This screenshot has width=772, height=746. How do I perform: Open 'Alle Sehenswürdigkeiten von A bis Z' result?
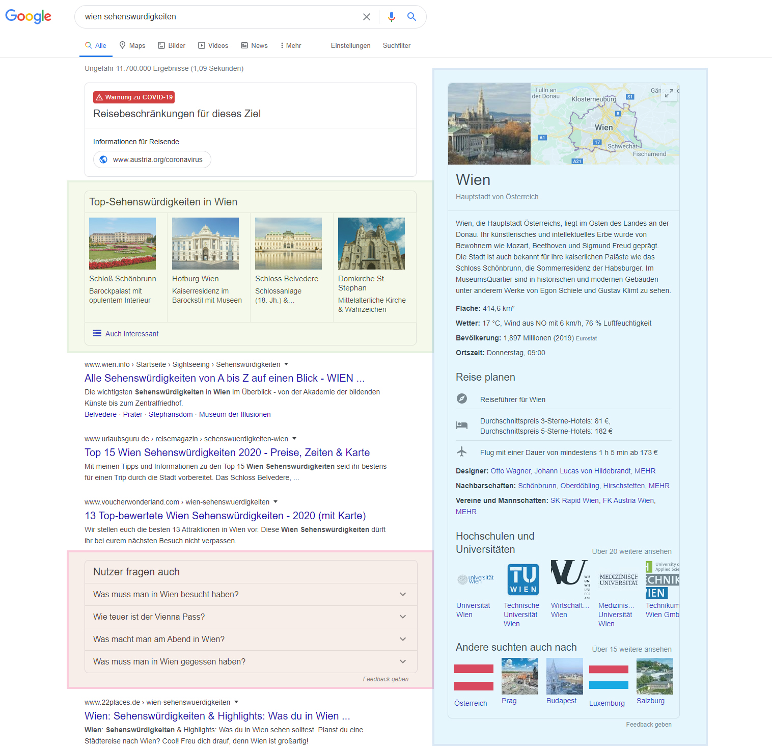tap(225, 378)
